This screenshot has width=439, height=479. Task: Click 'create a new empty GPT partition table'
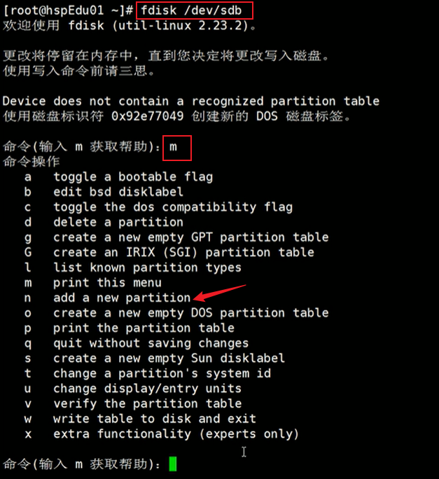coord(190,237)
